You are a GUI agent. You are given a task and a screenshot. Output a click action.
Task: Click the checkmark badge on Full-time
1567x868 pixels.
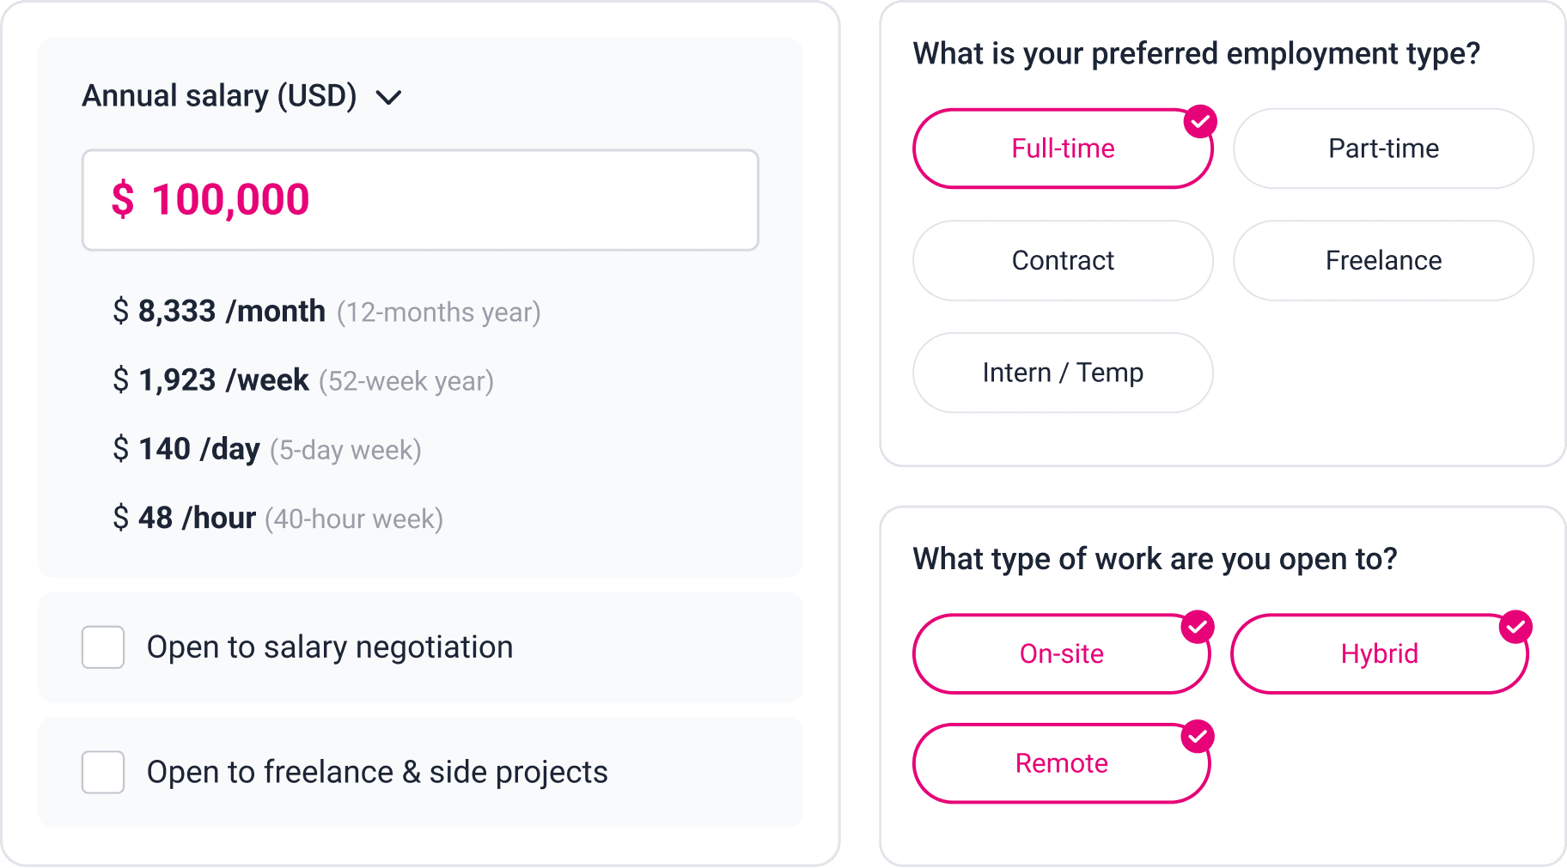click(1199, 122)
